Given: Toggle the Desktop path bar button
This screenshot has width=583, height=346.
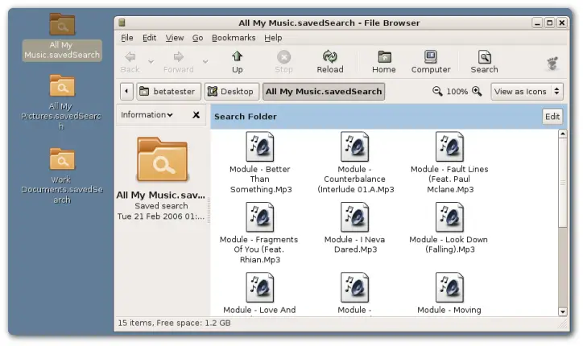Looking at the screenshot, I should [231, 92].
